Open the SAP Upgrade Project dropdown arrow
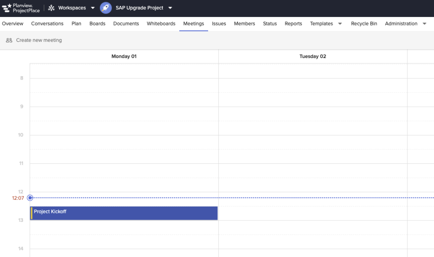Screen dimensions: 434x257 tap(170, 8)
